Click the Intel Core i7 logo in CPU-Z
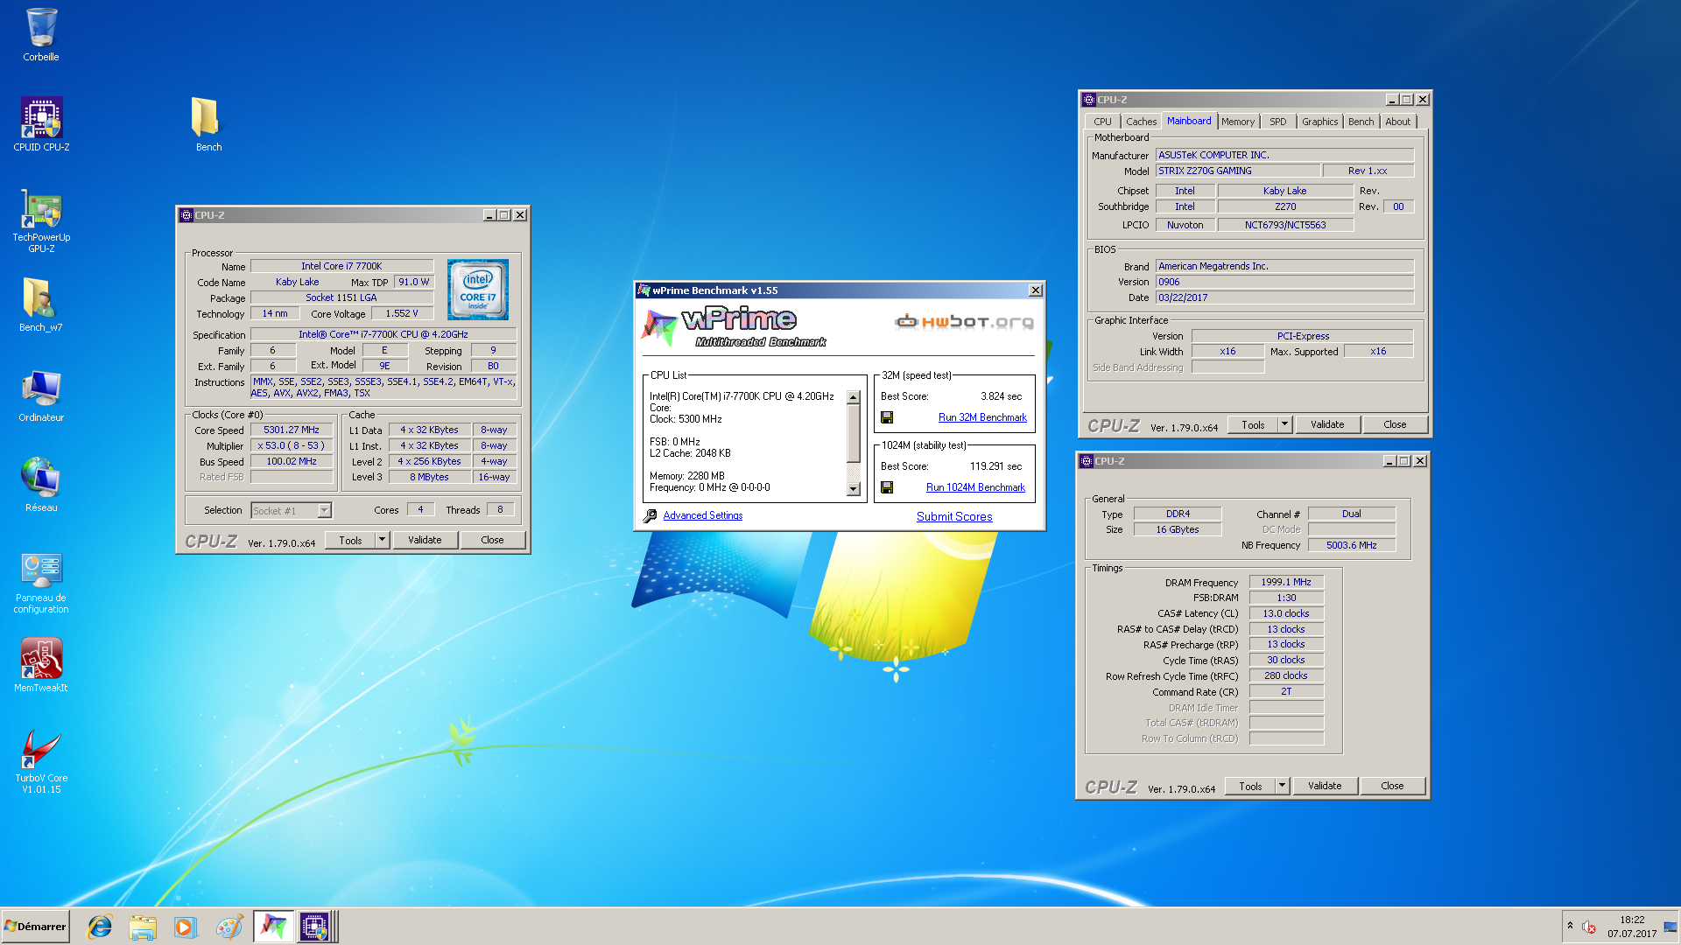 (x=477, y=290)
